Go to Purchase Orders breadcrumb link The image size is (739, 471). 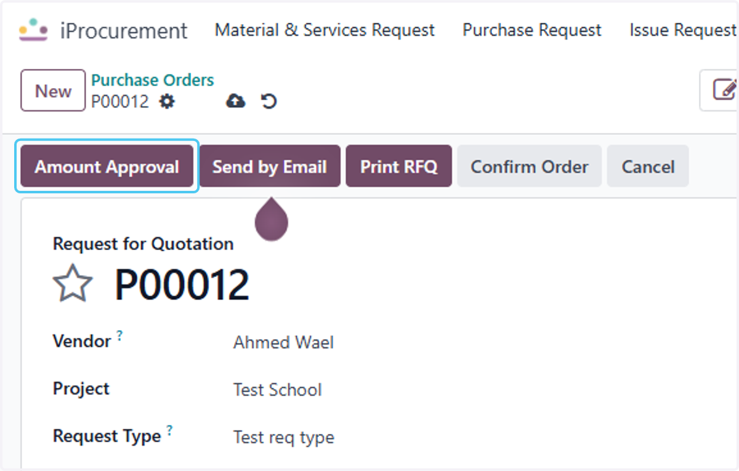pyautogui.click(x=153, y=80)
